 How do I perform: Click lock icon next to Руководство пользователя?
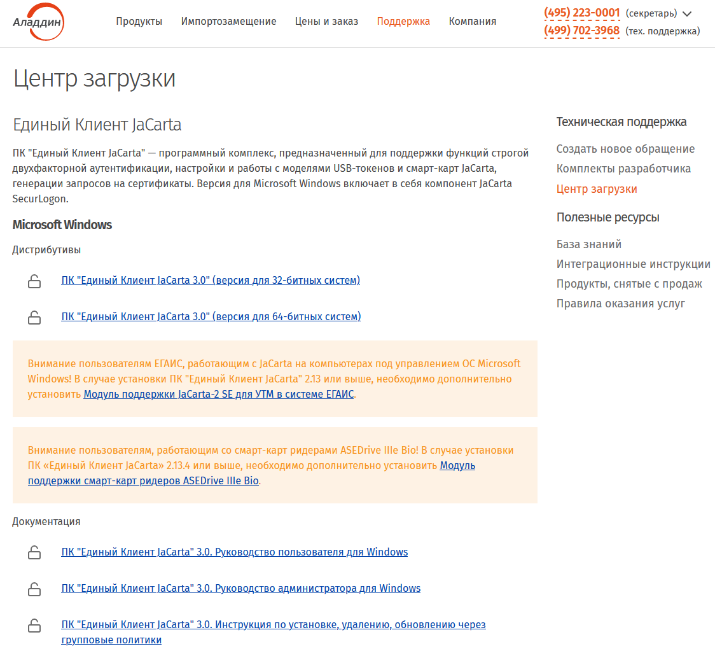click(x=34, y=552)
